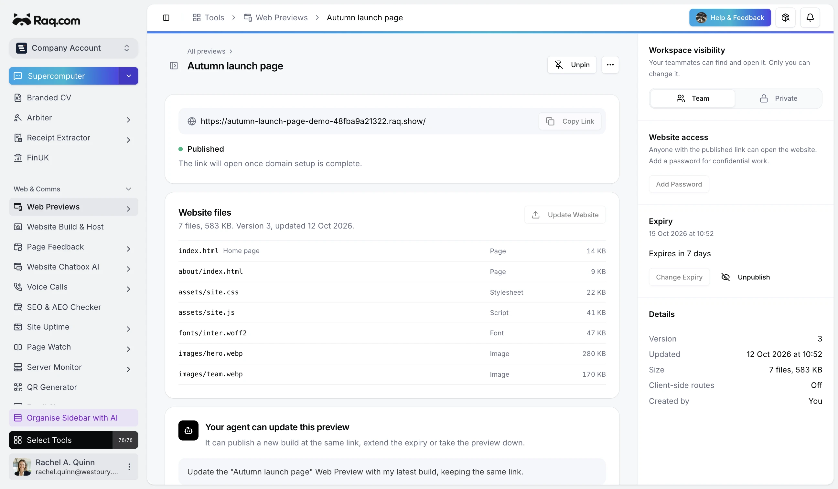Click Copy Link button

570,121
